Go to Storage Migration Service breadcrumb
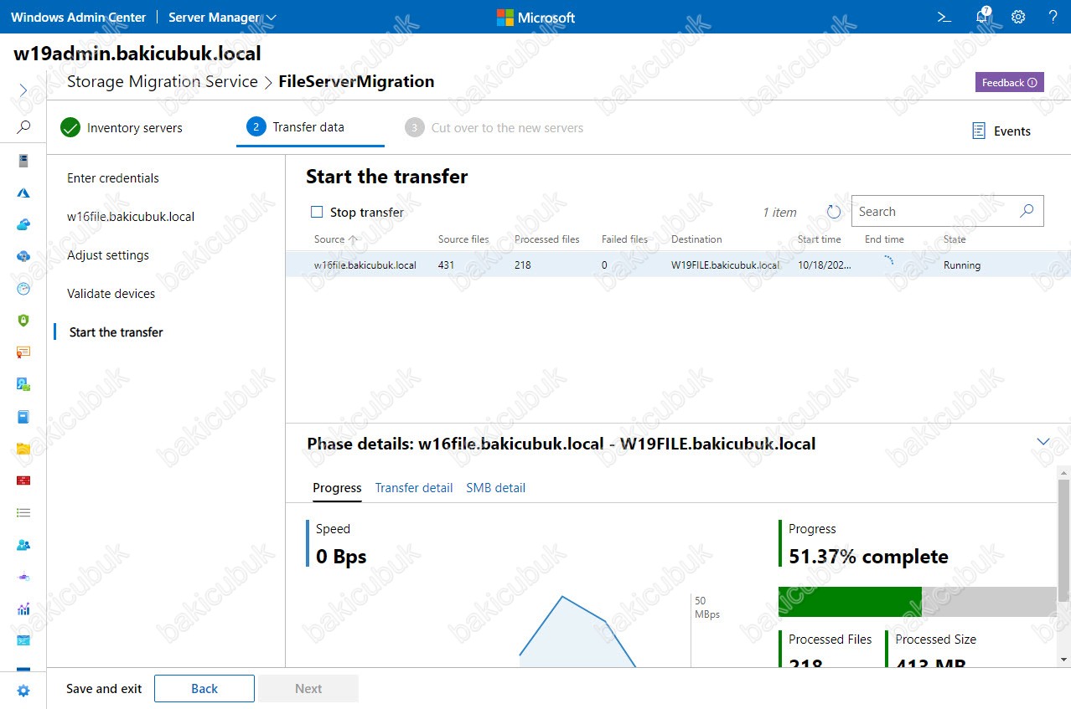The image size is (1071, 709). [x=163, y=81]
